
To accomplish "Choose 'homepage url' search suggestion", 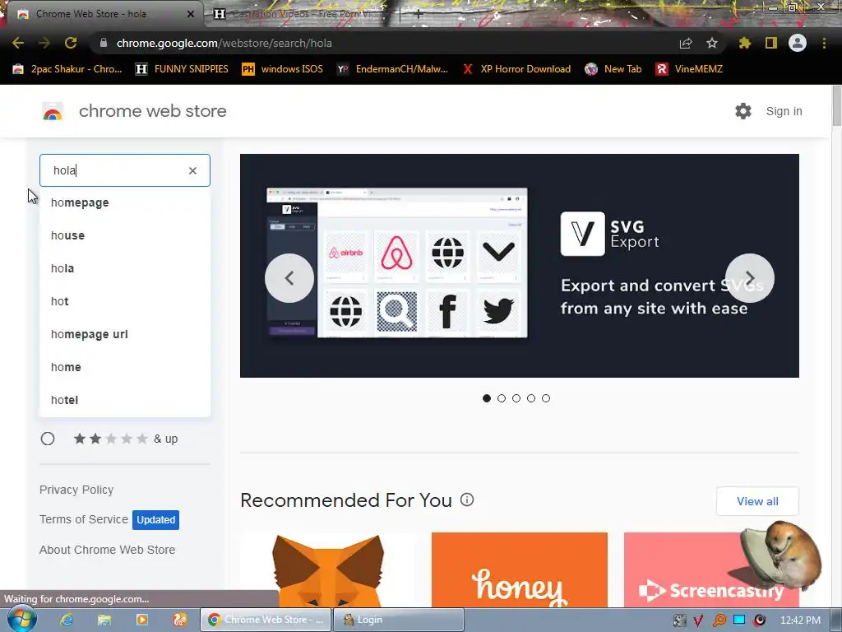I will (x=125, y=334).
